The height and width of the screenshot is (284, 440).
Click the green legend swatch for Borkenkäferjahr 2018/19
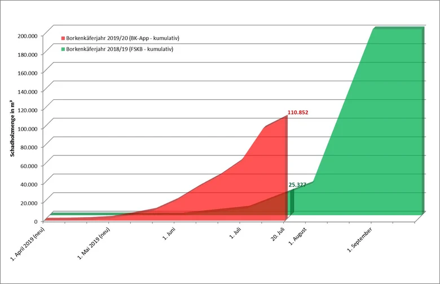click(x=63, y=49)
